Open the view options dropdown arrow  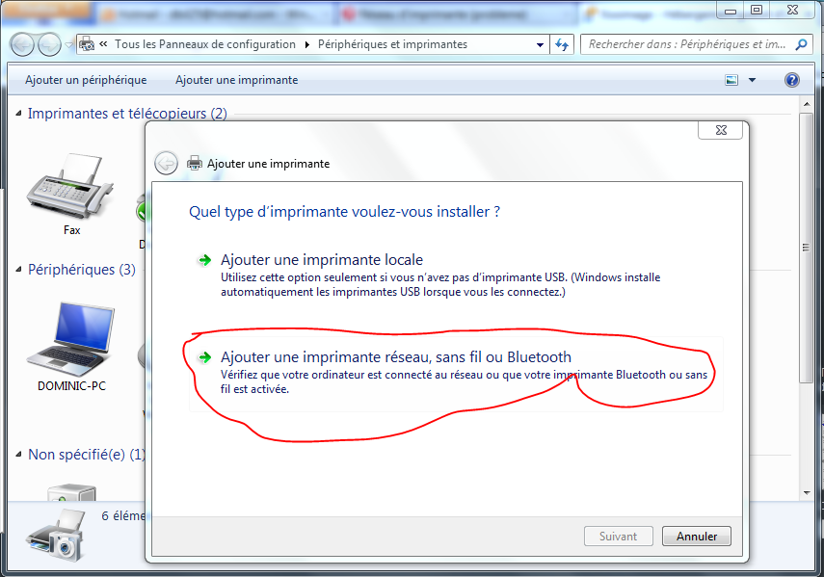pos(753,80)
